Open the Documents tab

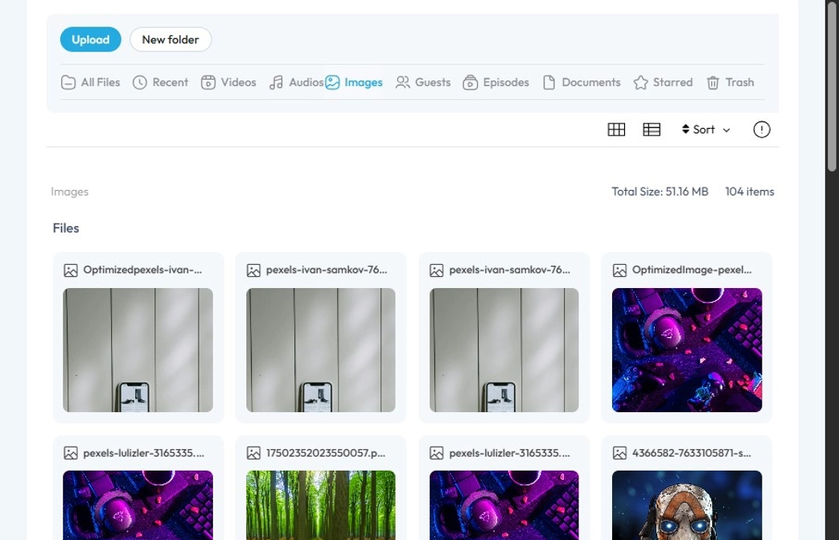(582, 82)
